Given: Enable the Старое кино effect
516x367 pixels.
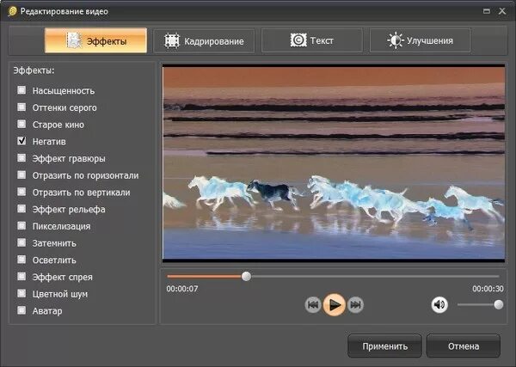Looking at the screenshot, I should pyautogui.click(x=21, y=124).
